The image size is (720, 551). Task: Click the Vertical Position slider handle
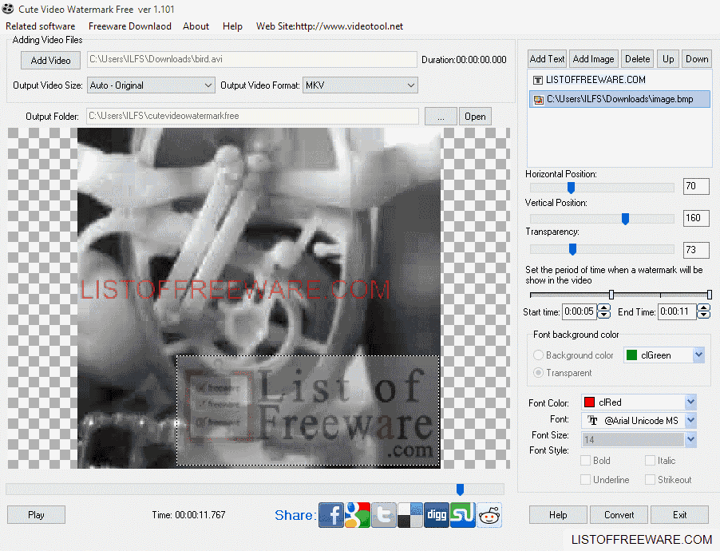click(625, 219)
